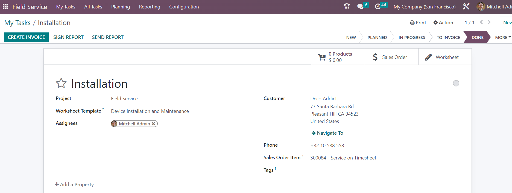Toggle the priority star for Installation
Viewport: 512px width, 193px height.
[61, 83]
